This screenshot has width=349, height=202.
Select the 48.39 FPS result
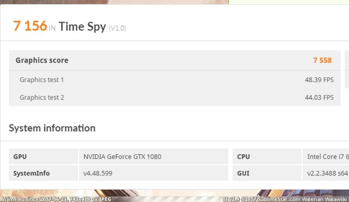[x=319, y=80]
